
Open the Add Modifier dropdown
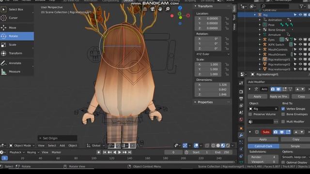click(x=279, y=82)
